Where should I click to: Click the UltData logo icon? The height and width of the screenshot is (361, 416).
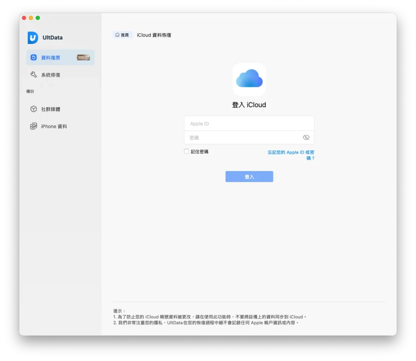[33, 37]
